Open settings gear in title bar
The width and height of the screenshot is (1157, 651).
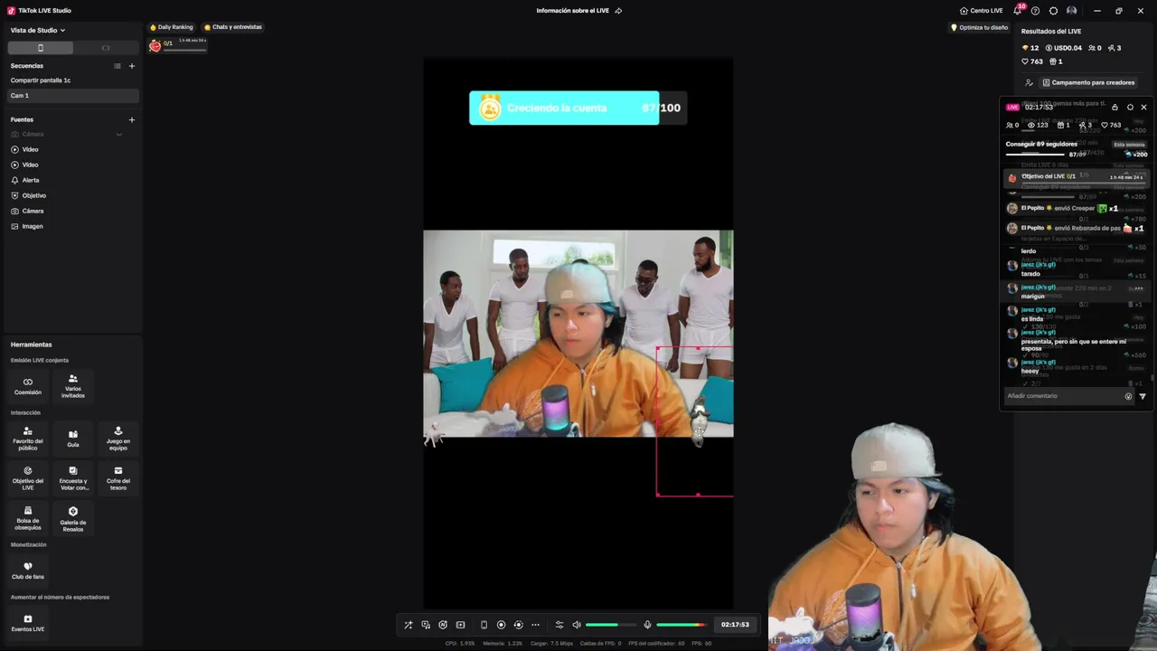coord(1053,11)
